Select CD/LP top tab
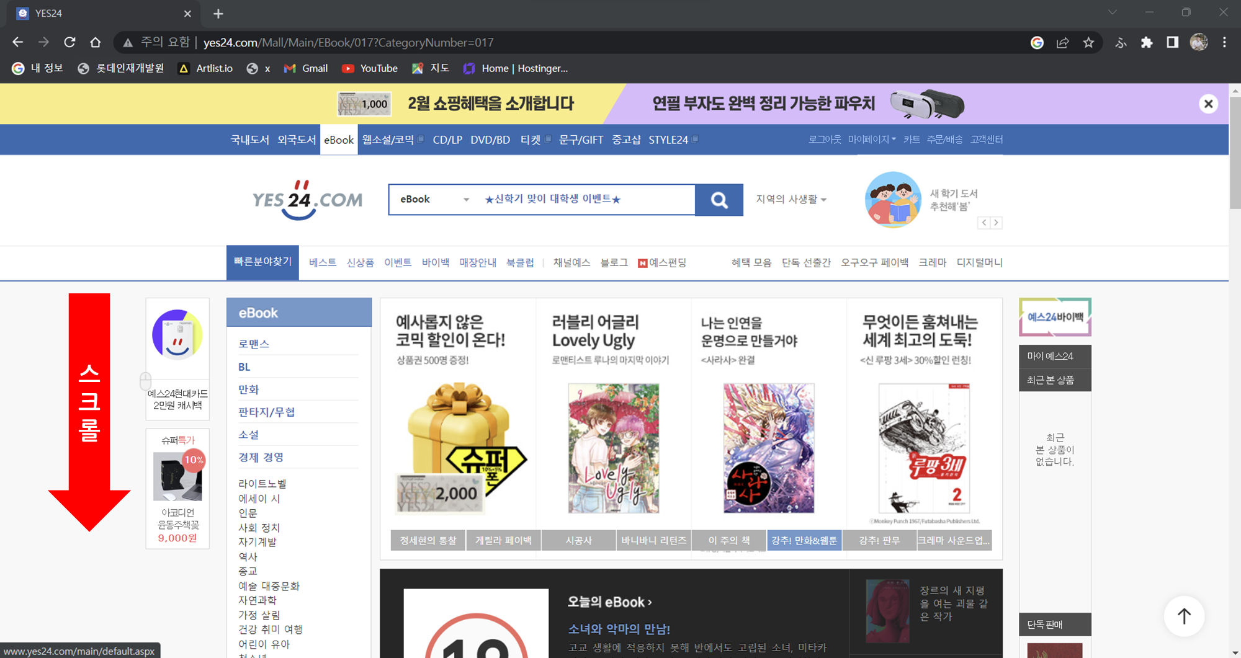This screenshot has width=1241, height=658. pos(447,140)
